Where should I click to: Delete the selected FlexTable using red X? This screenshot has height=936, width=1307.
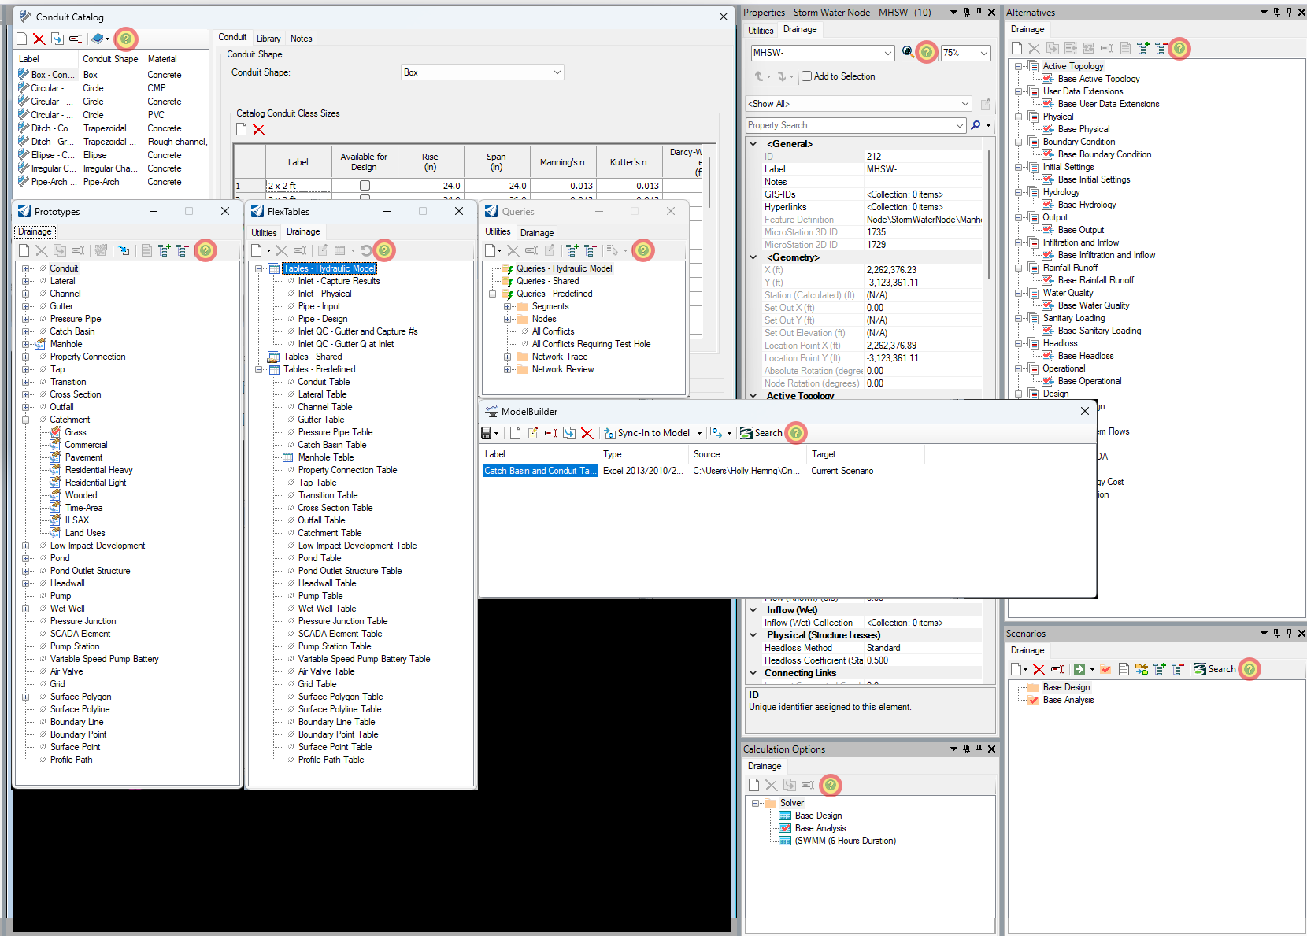coord(281,250)
